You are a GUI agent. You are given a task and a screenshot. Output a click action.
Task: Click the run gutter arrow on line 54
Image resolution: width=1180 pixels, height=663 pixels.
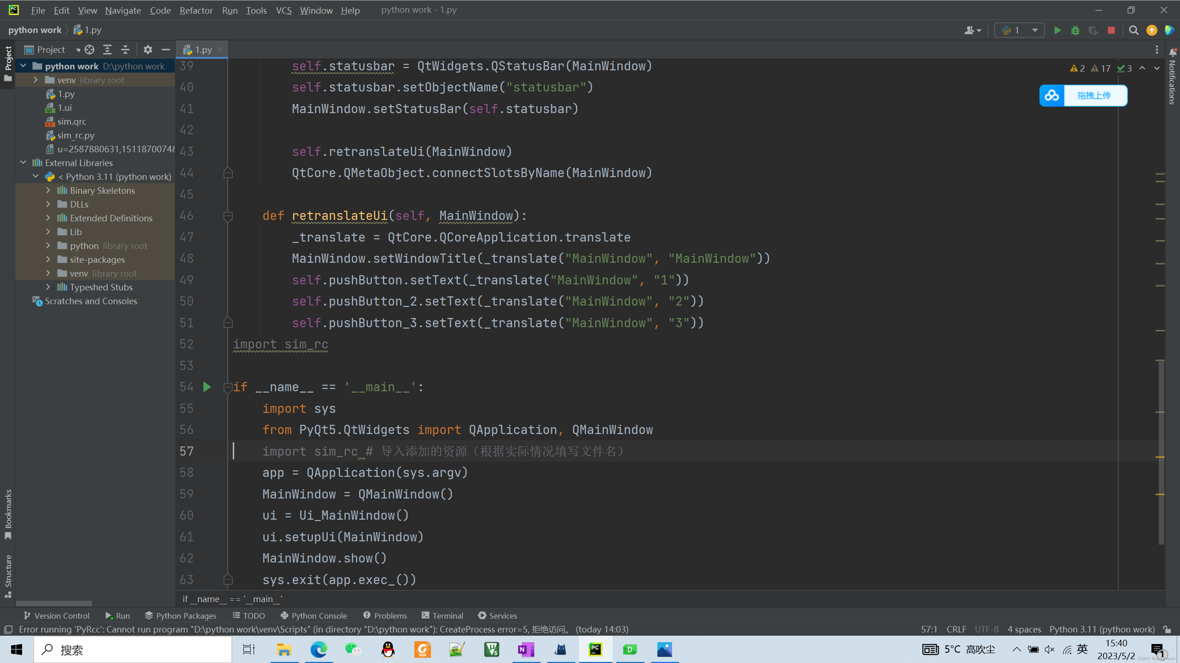coord(207,387)
